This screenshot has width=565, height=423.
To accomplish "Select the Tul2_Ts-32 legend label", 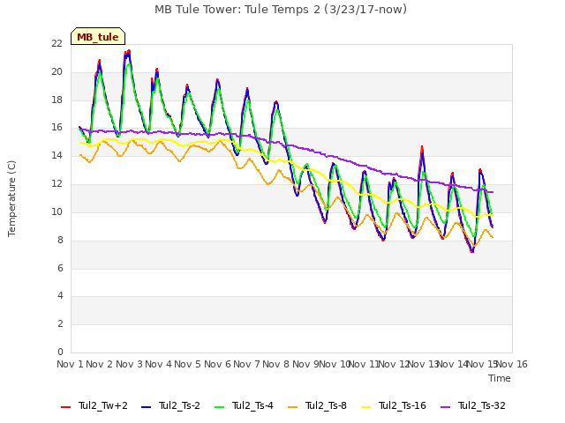I will [x=482, y=405].
